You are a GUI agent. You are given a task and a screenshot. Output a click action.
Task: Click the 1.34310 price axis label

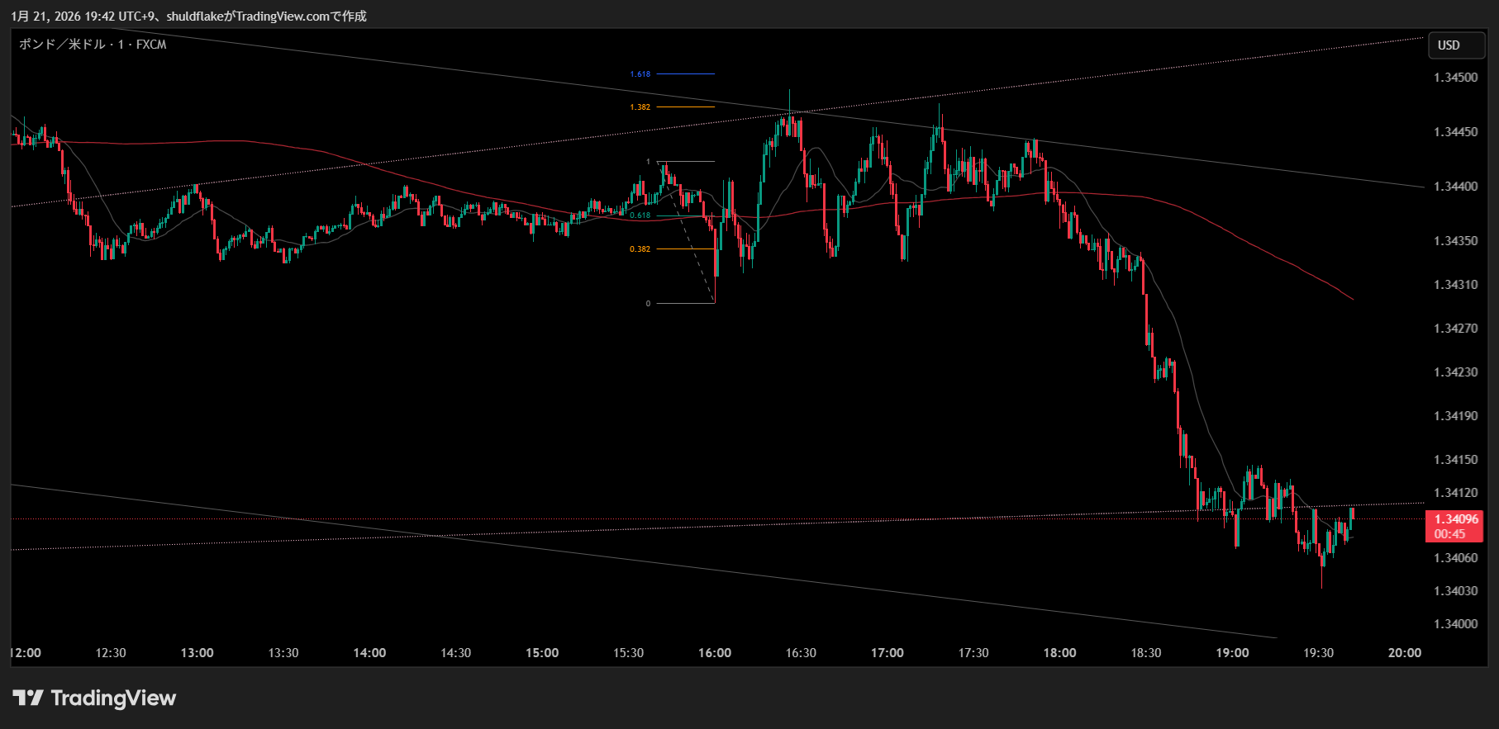[x=1455, y=285]
